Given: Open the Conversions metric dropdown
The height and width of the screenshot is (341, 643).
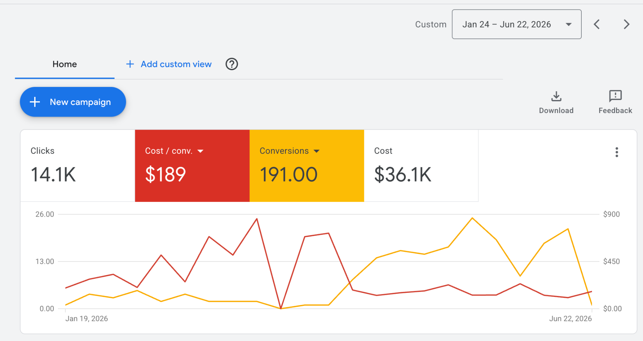Looking at the screenshot, I should pyautogui.click(x=316, y=151).
